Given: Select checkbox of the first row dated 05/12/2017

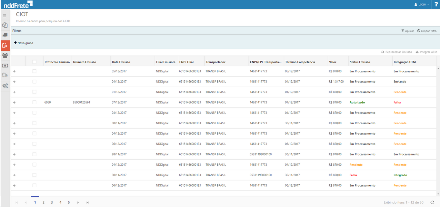Looking at the screenshot, I should click(x=34, y=71).
